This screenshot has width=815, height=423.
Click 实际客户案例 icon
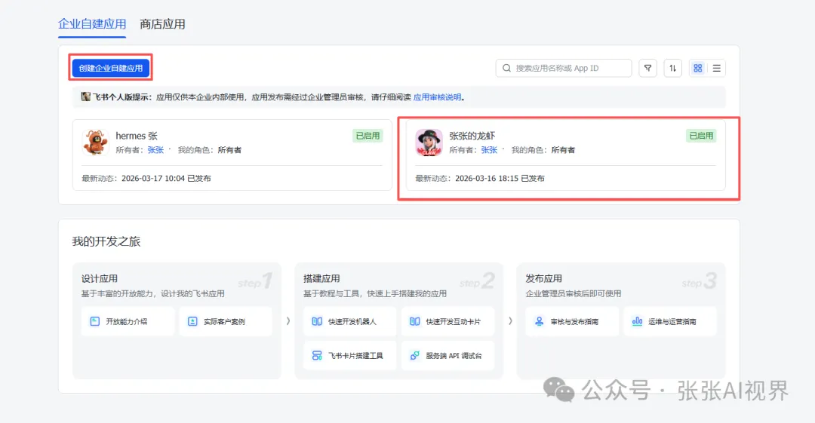(x=192, y=322)
